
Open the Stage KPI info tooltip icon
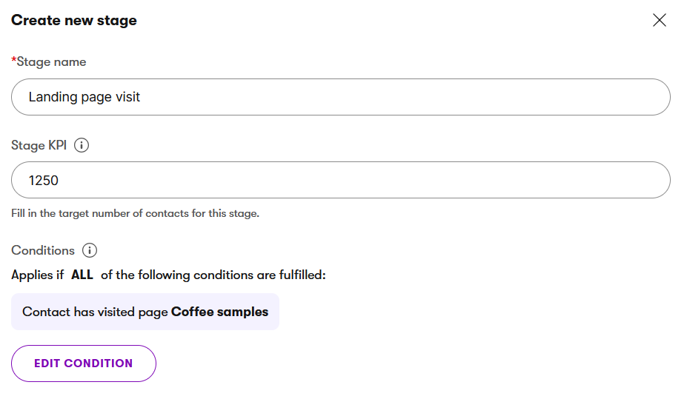point(82,145)
